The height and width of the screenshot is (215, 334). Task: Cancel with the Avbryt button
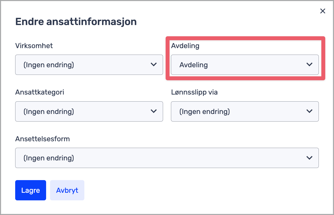(x=67, y=190)
